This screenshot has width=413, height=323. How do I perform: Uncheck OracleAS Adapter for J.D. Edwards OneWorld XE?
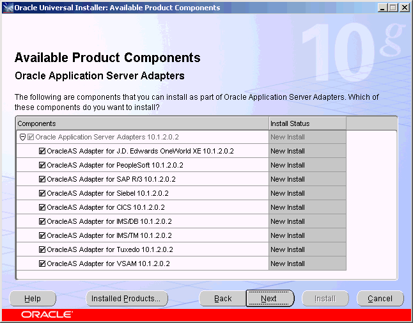click(x=42, y=151)
